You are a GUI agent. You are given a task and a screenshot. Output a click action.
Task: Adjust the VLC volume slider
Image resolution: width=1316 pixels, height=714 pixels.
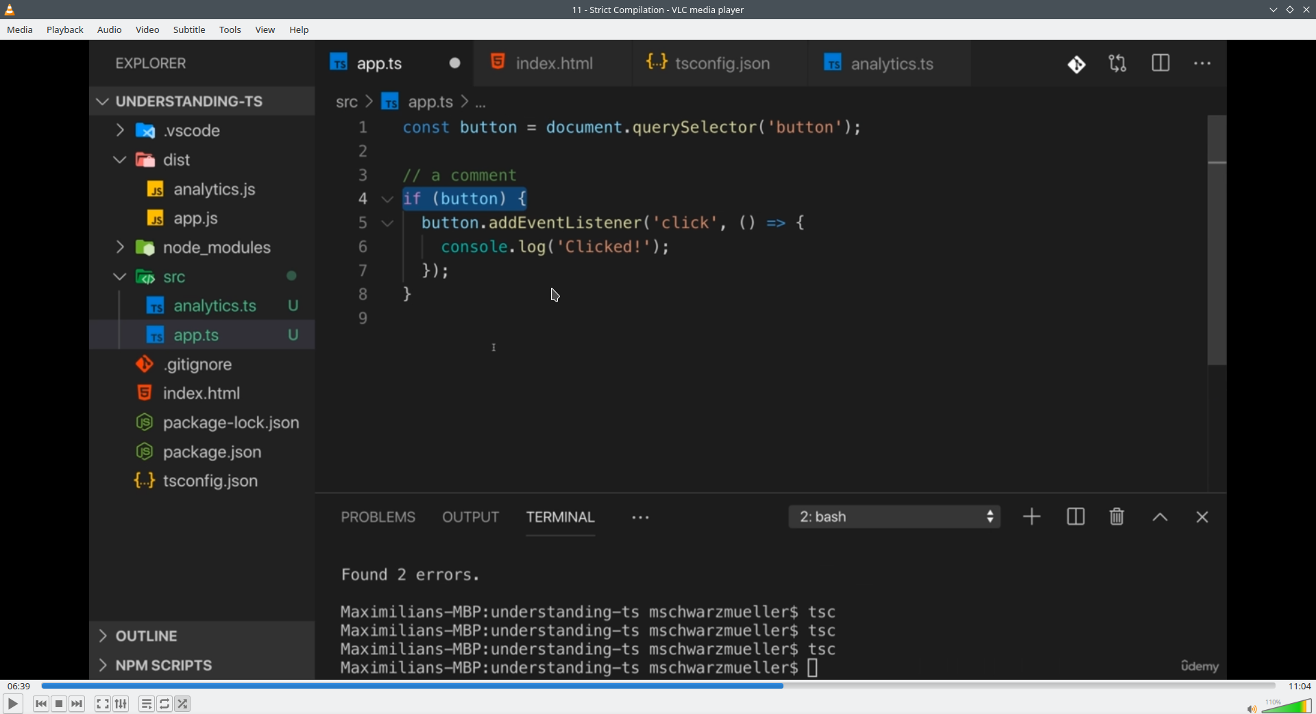[1287, 706]
